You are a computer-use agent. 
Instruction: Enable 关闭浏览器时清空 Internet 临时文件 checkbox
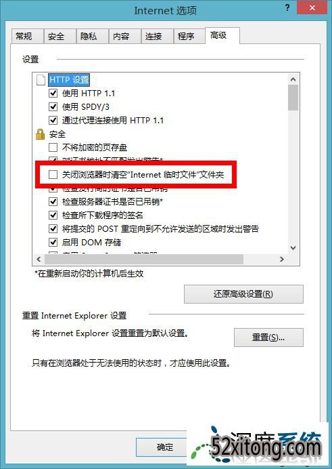click(53, 174)
